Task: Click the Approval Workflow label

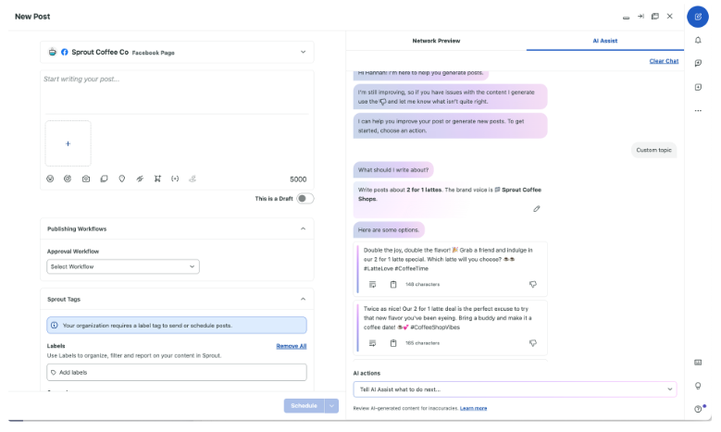Action: click(x=72, y=252)
